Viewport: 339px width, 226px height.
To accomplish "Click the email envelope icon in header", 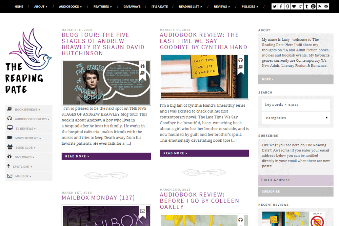I will [x=326, y=6].
